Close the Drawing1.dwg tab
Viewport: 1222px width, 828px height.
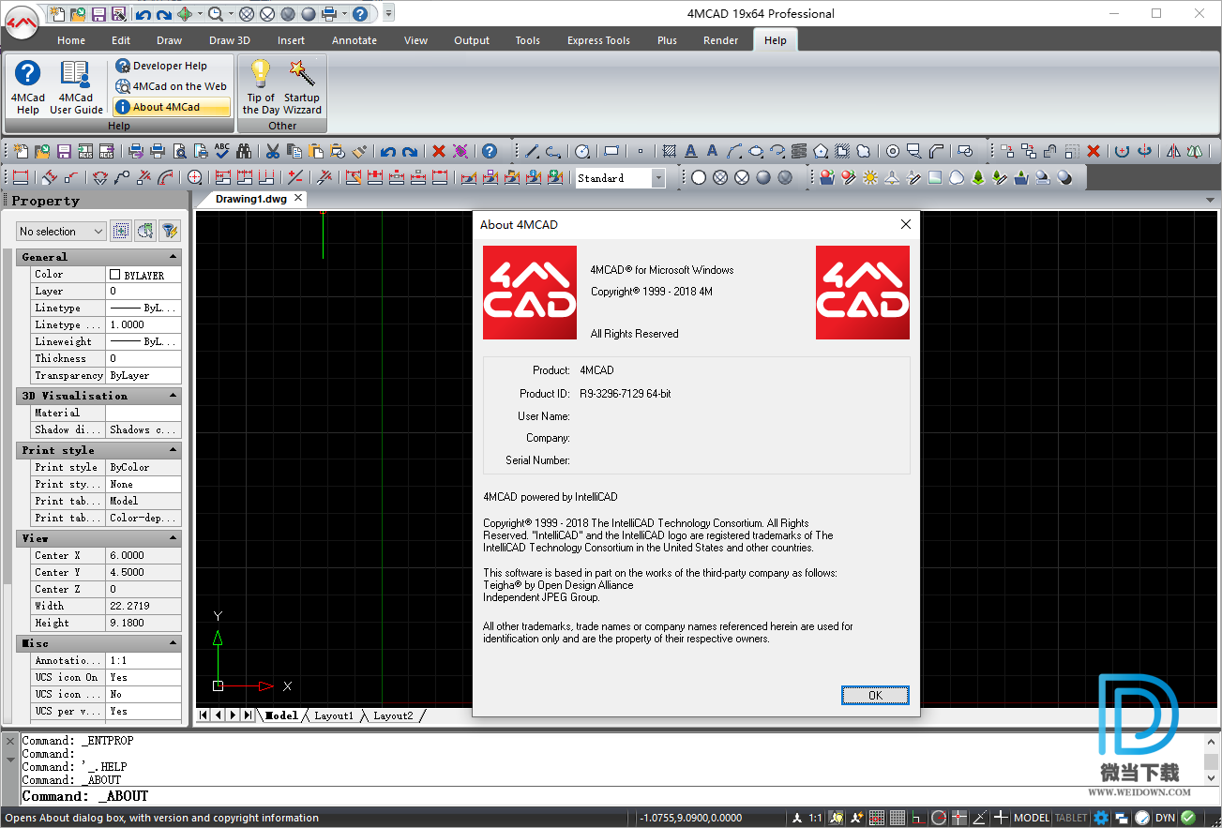298,198
